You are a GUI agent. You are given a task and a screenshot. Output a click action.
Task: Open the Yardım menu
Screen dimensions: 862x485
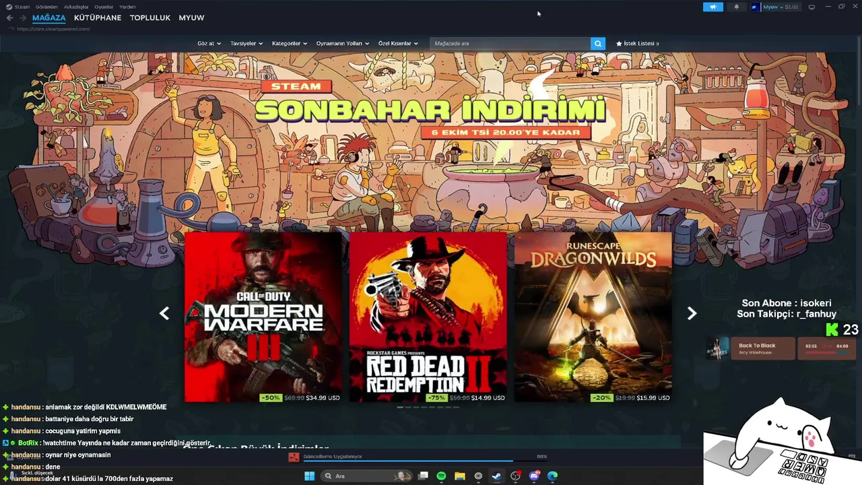127,7
